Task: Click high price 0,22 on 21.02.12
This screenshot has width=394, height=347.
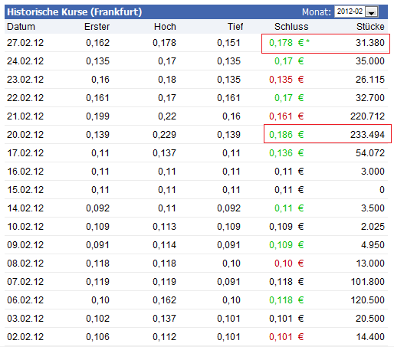Action: click(x=167, y=116)
